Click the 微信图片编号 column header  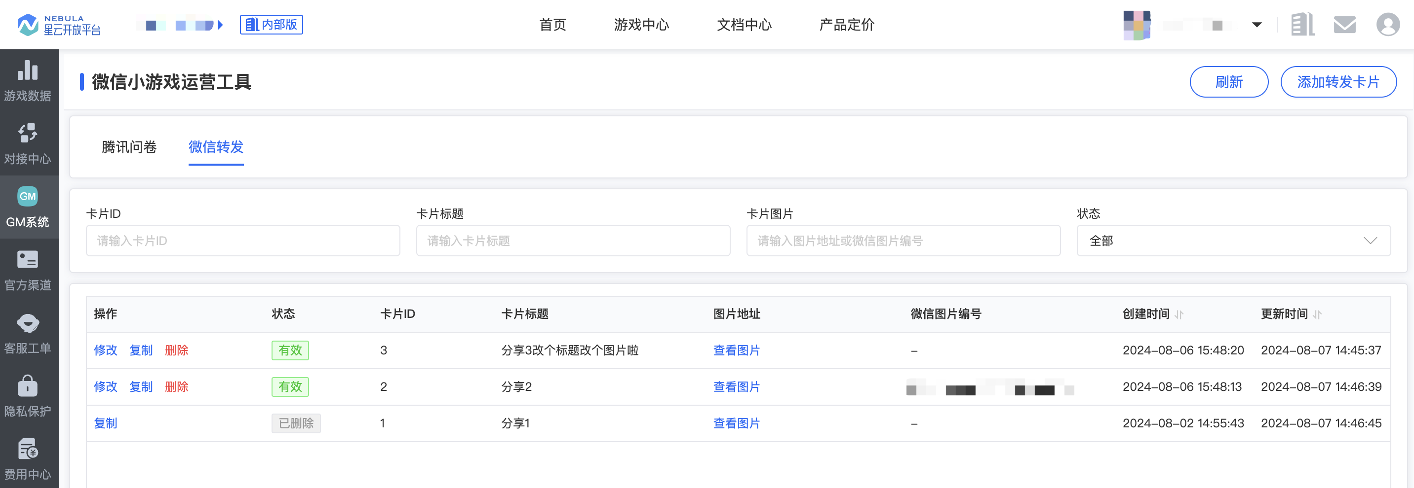[x=946, y=314]
